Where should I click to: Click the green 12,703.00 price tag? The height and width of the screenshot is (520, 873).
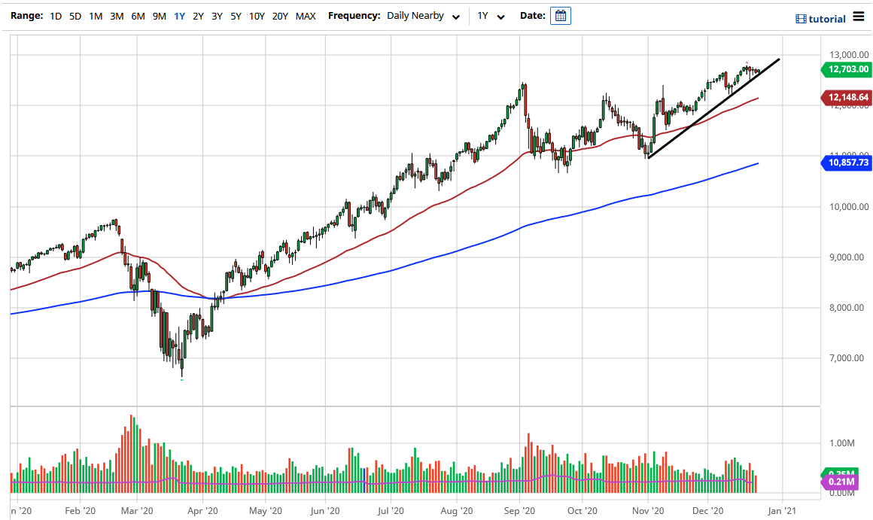(x=845, y=69)
